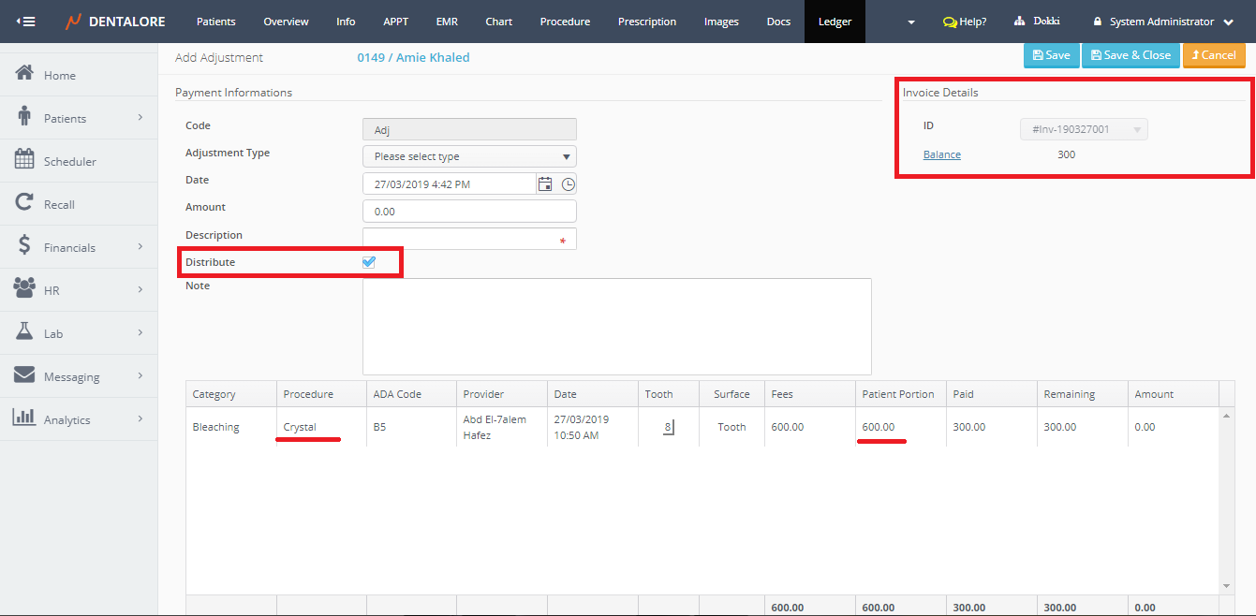
Task: Click the Amount input field
Action: [x=469, y=212]
